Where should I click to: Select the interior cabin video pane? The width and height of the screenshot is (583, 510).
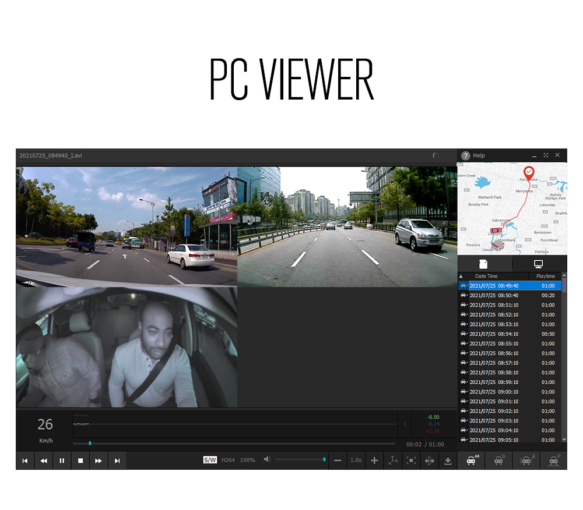tap(127, 347)
